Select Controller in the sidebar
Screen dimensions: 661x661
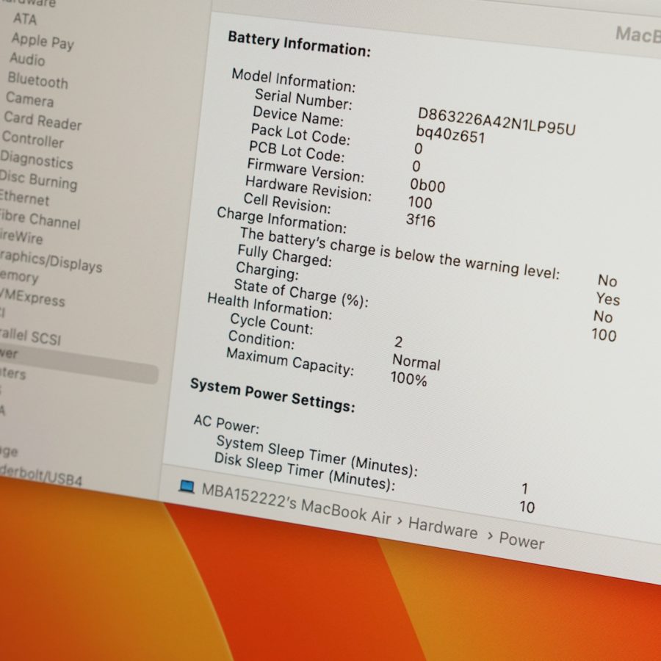pos(33,139)
